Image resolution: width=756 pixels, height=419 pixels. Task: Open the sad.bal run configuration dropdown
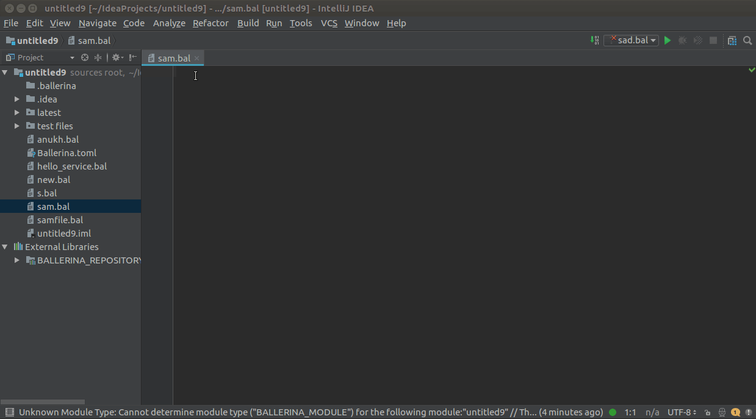pyautogui.click(x=631, y=40)
